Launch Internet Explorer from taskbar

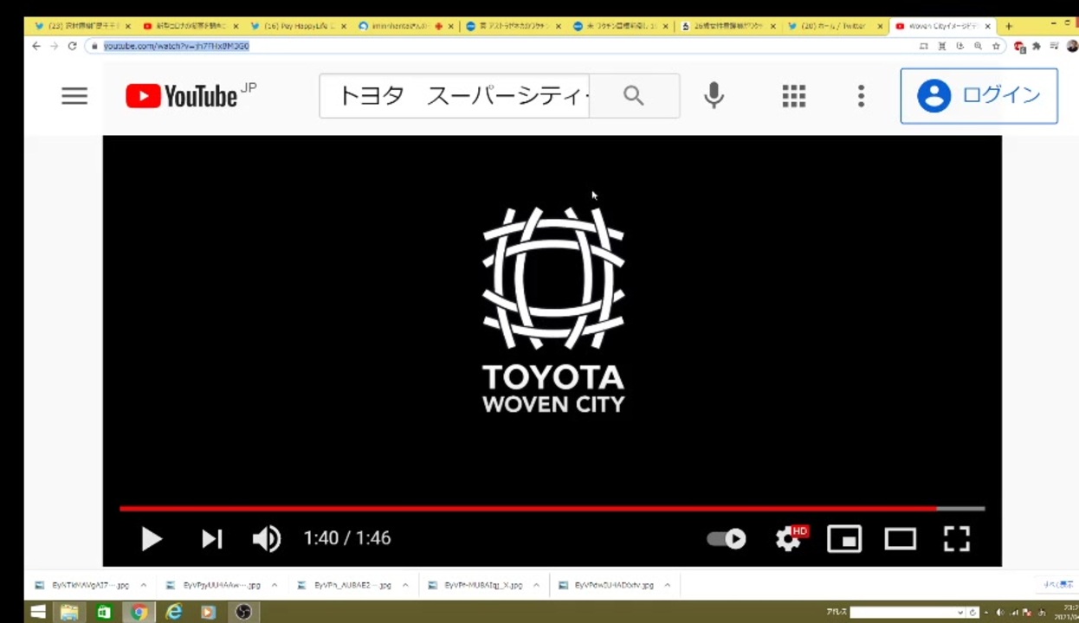tap(174, 612)
